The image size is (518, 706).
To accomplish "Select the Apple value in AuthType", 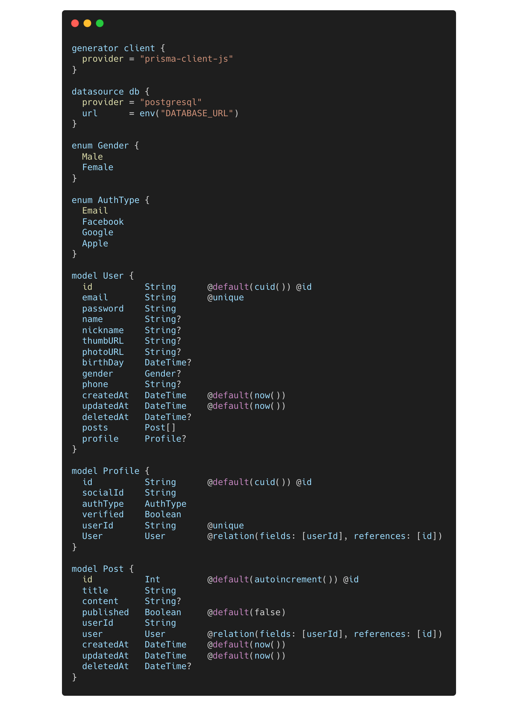I will 95,243.
